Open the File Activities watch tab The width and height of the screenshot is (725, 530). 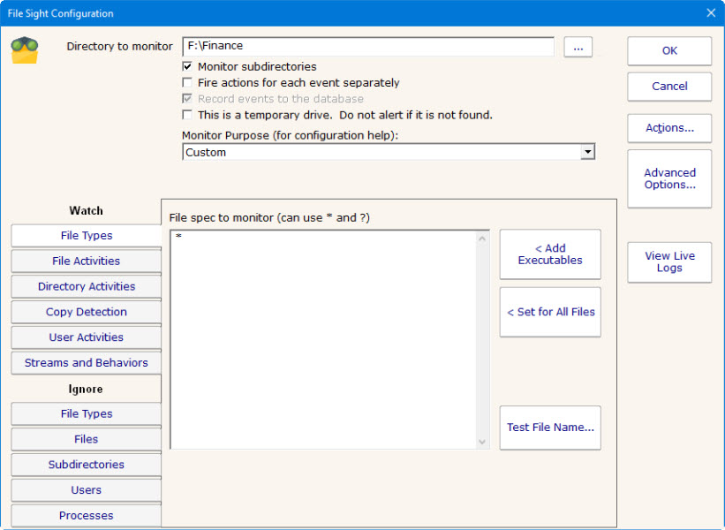click(x=86, y=261)
